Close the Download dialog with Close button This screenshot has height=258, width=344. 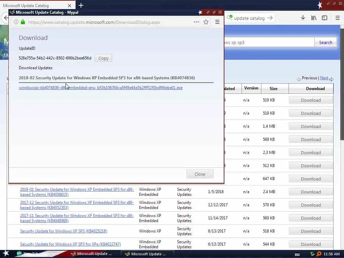coord(200,174)
